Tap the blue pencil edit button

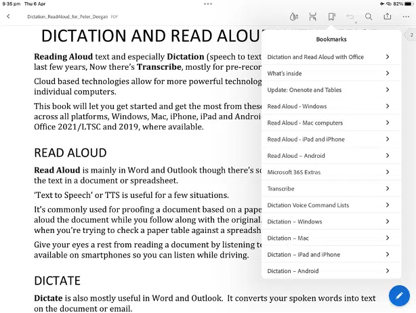(399, 295)
